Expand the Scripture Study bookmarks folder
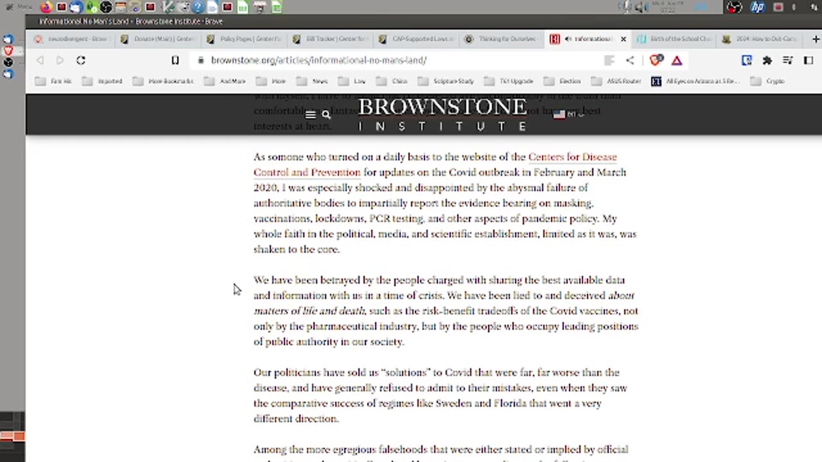 click(x=446, y=81)
